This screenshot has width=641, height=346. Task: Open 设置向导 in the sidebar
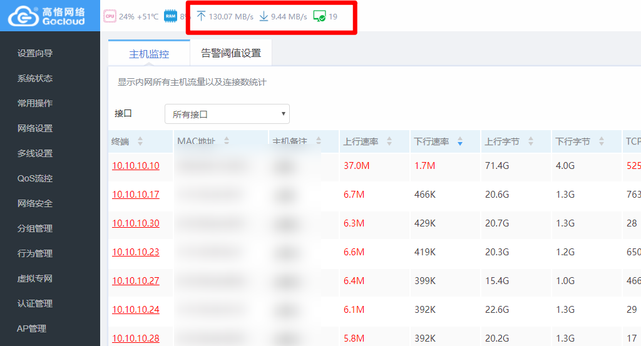35,53
